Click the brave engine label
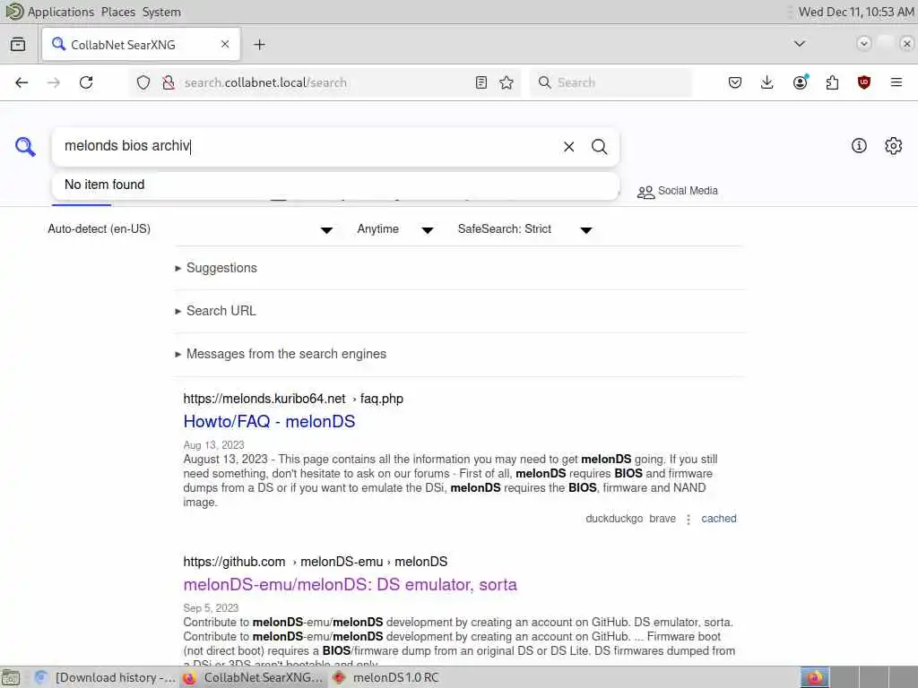The height and width of the screenshot is (688, 918). [663, 519]
